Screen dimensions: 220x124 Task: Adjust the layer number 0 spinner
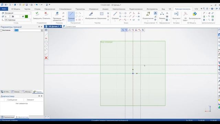click(10, 17)
